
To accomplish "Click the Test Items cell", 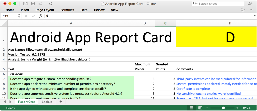I will (71, 74).
